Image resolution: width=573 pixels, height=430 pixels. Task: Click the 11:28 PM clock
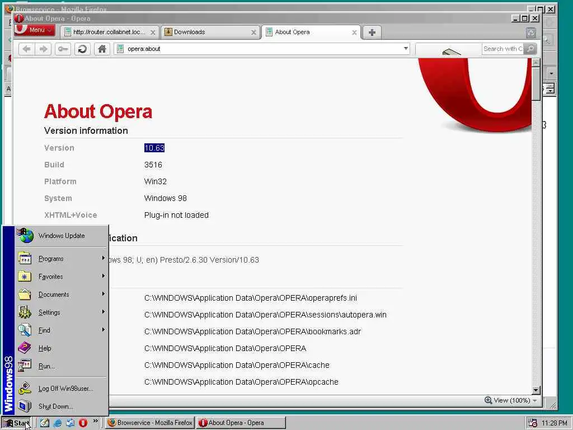tap(555, 423)
